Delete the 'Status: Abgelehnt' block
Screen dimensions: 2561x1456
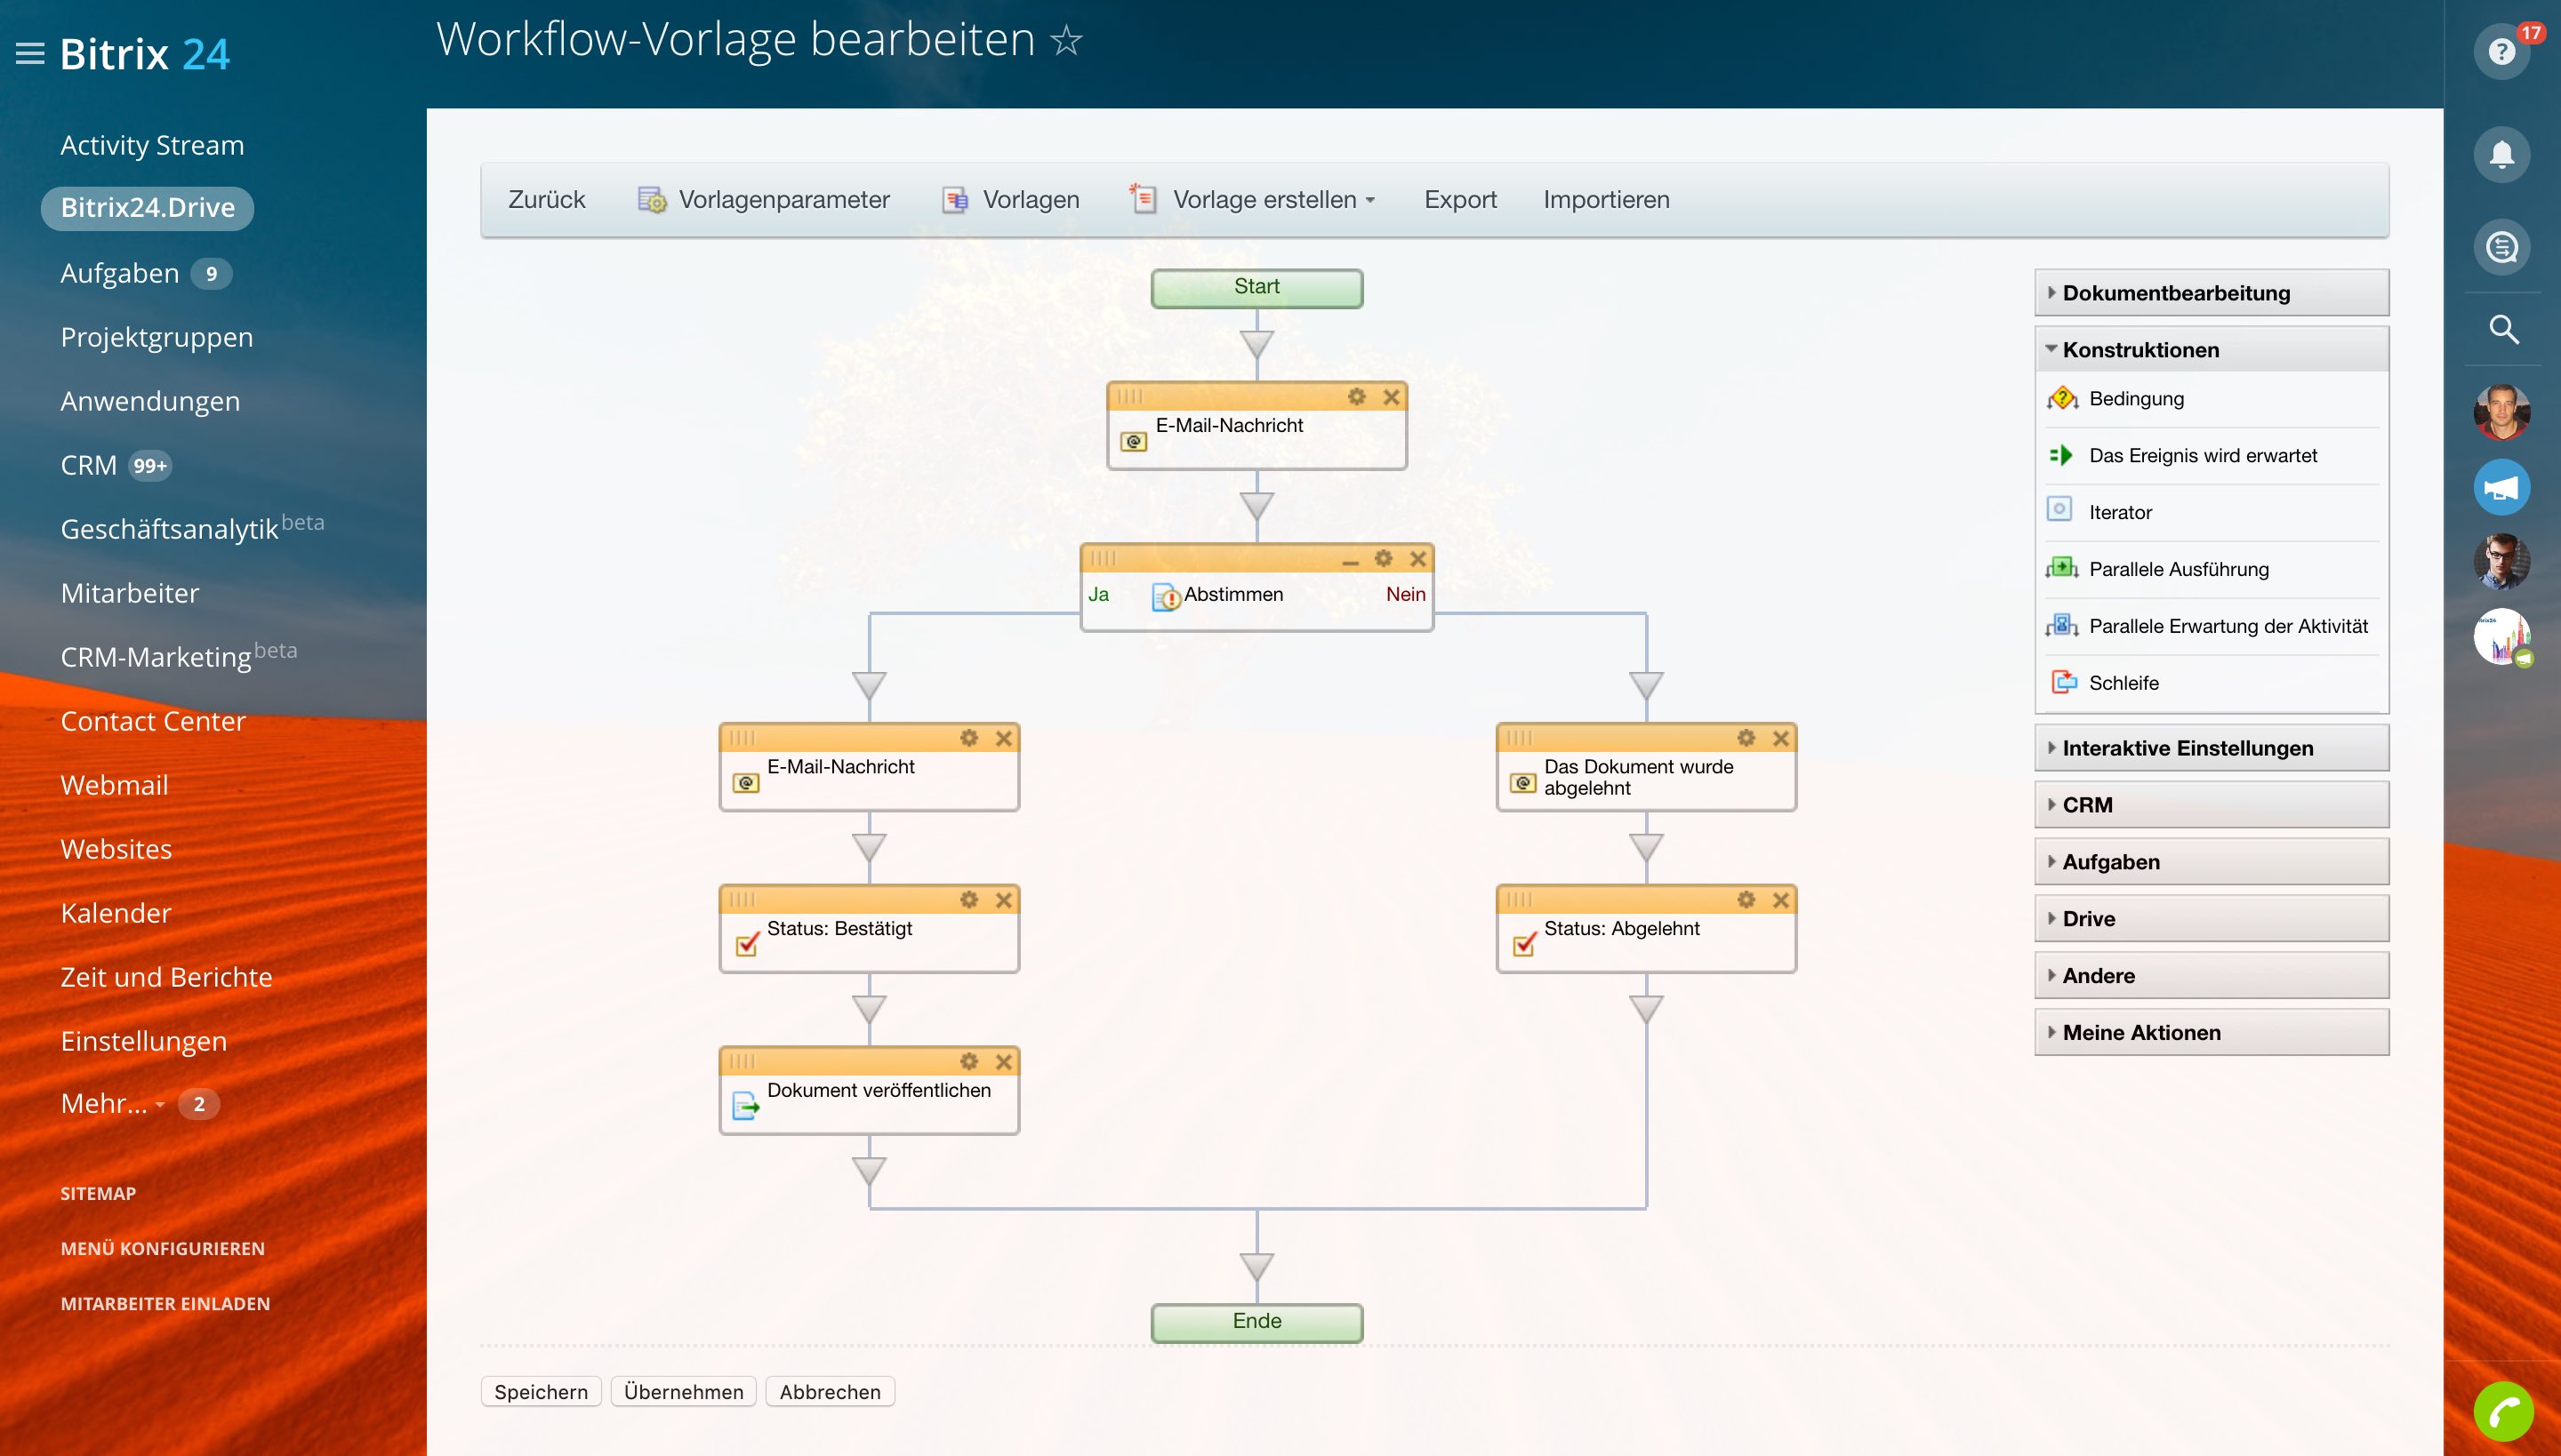click(1780, 900)
